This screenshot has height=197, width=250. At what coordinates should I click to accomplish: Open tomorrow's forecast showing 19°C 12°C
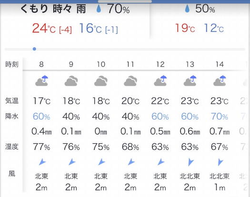(200, 19)
